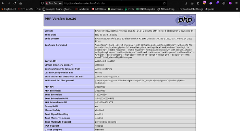Click the Additional .ini files parsed label
The width and height of the screenshot is (240, 131).
click(x=59, y=81)
